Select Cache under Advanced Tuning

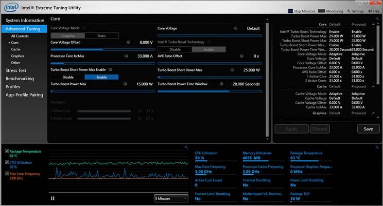pyautogui.click(x=15, y=49)
